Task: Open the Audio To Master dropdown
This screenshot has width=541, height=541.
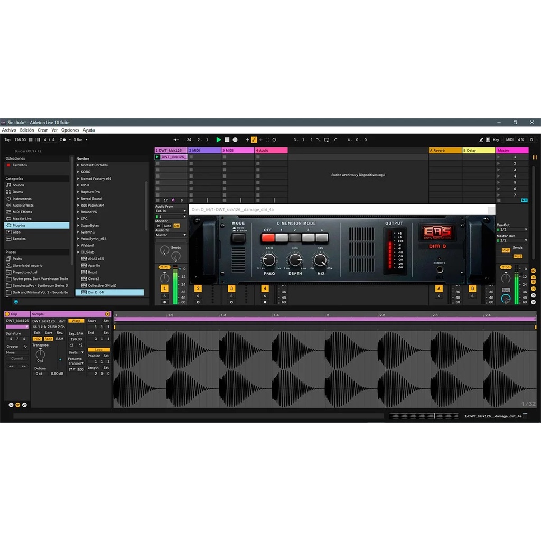Action: click(x=171, y=235)
